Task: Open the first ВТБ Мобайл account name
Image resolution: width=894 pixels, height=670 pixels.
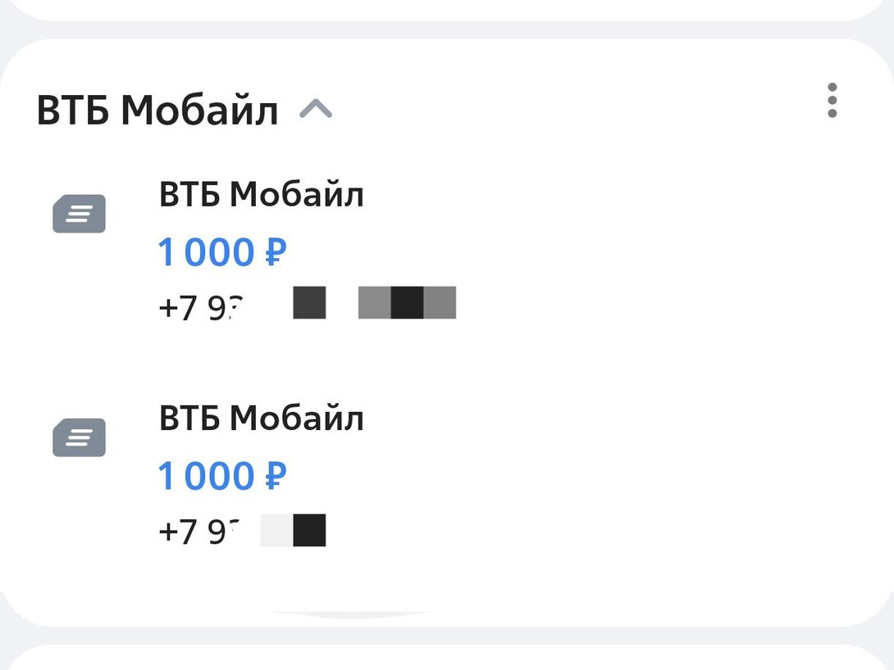Action: (261, 195)
